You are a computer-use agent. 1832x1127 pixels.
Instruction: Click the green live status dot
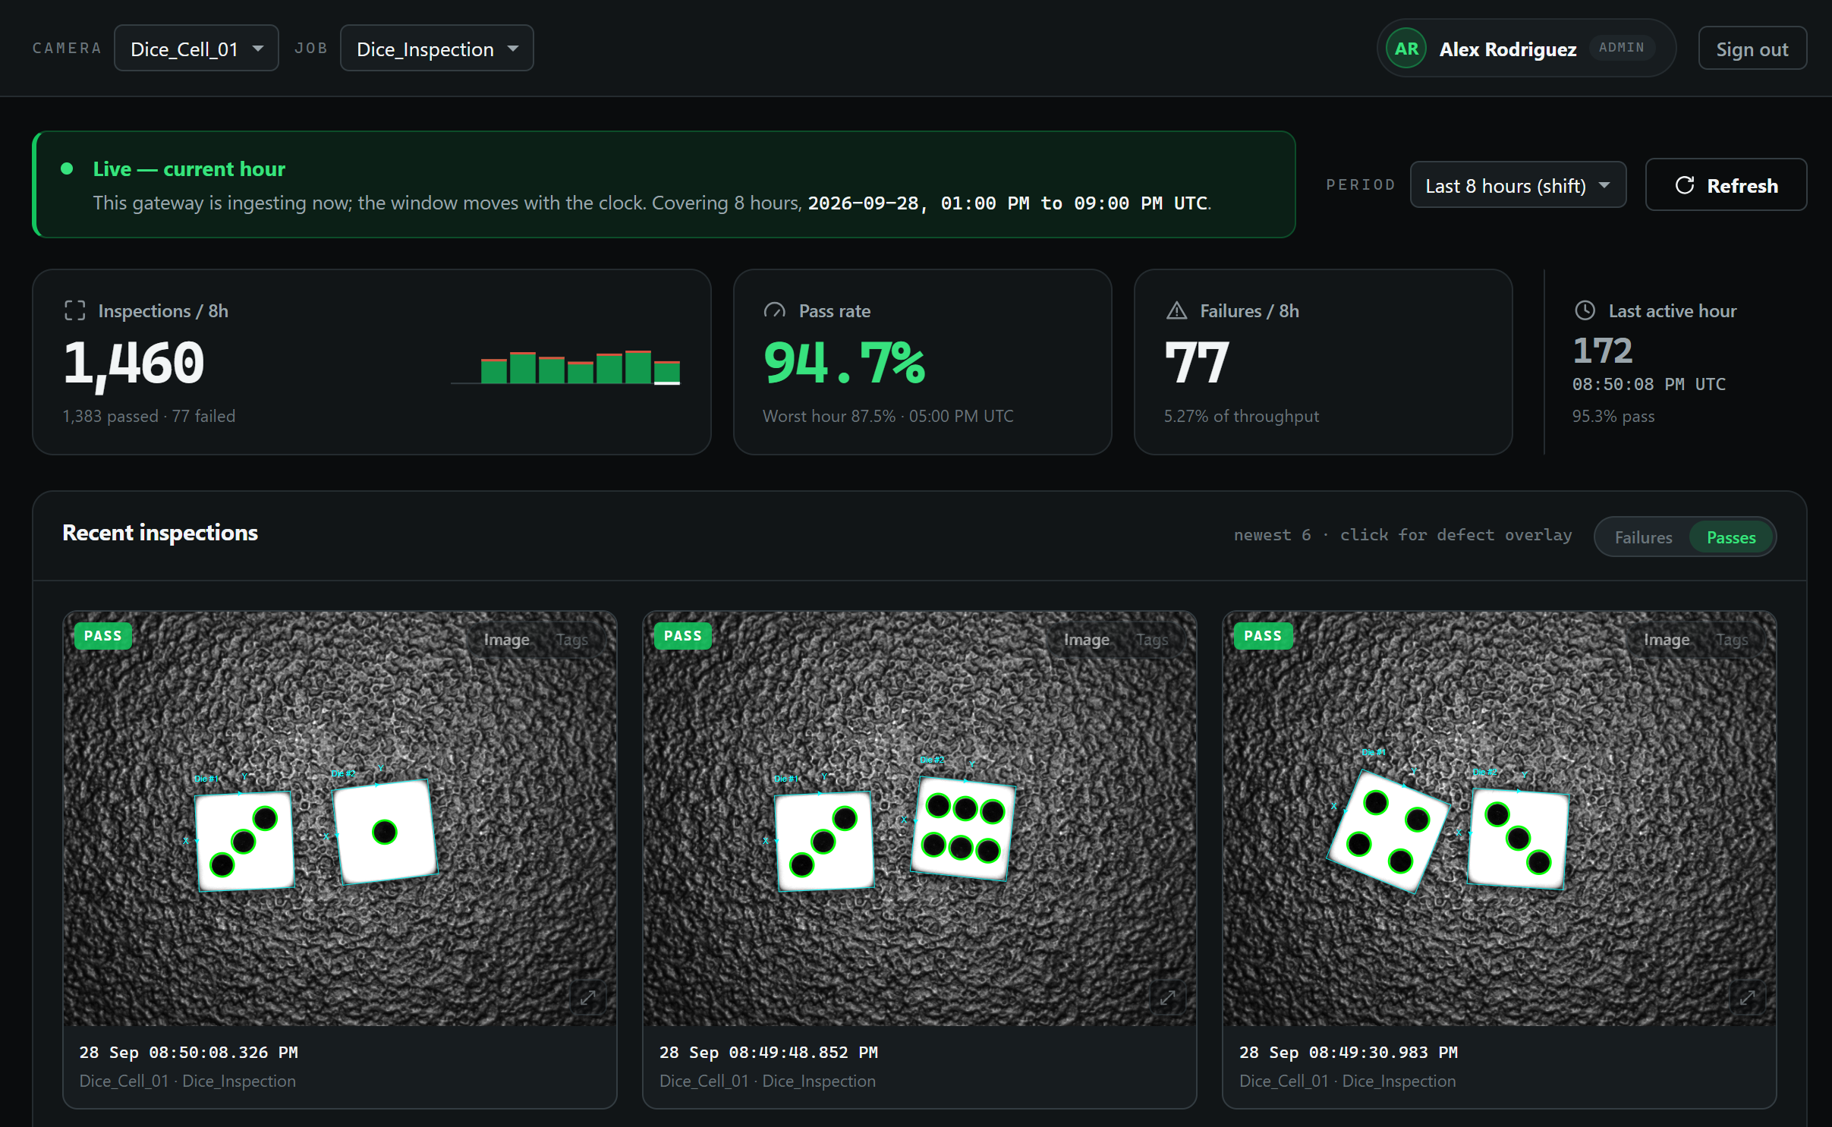[67, 168]
